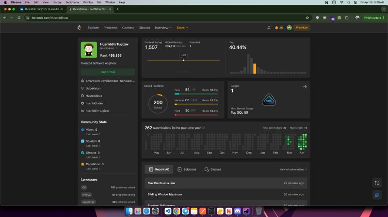View all badges with the arrow icon
This screenshot has height=217, width=388.
tap(305, 87)
